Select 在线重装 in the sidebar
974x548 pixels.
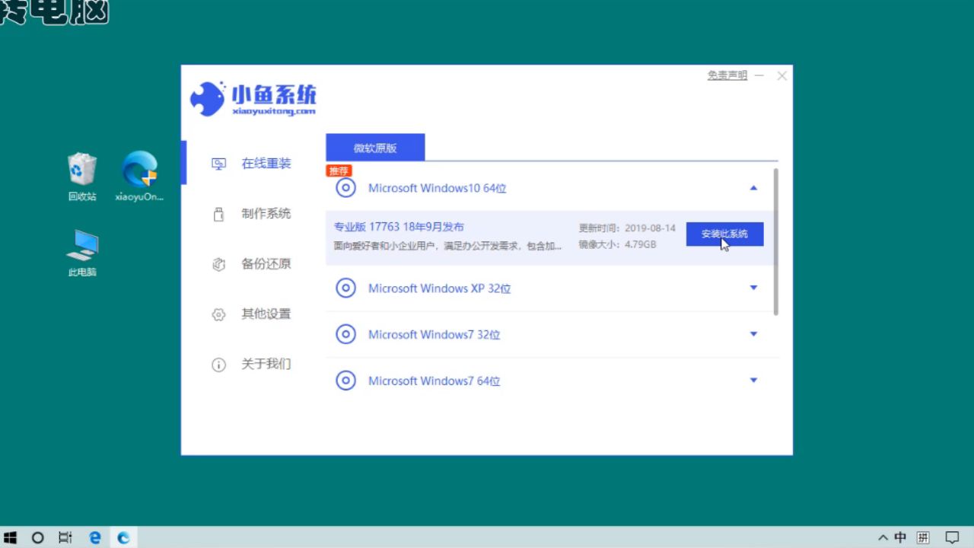coord(266,164)
